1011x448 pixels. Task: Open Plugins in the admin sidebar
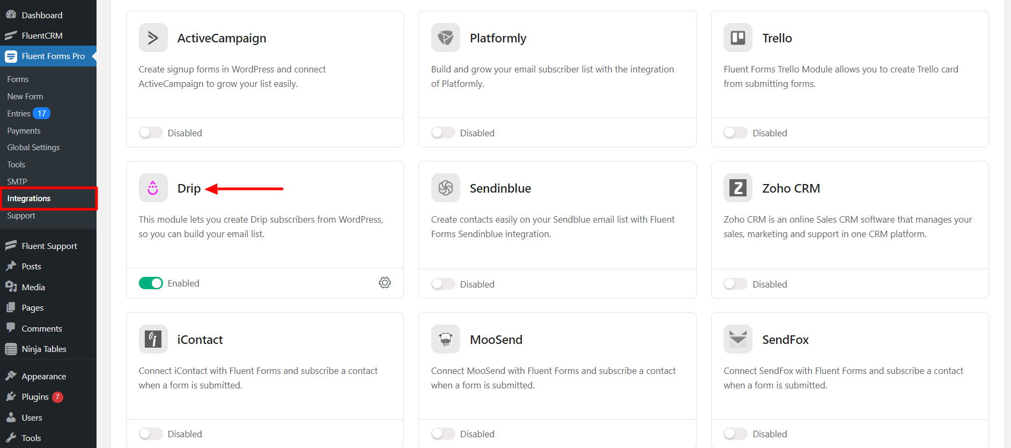[35, 397]
